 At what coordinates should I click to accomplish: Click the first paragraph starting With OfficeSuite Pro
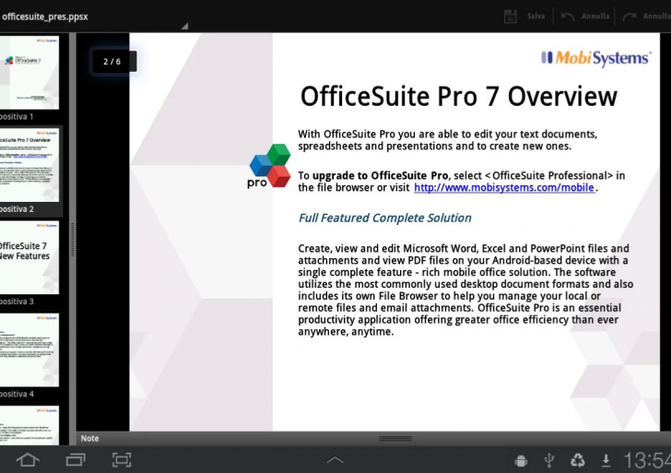click(x=448, y=140)
